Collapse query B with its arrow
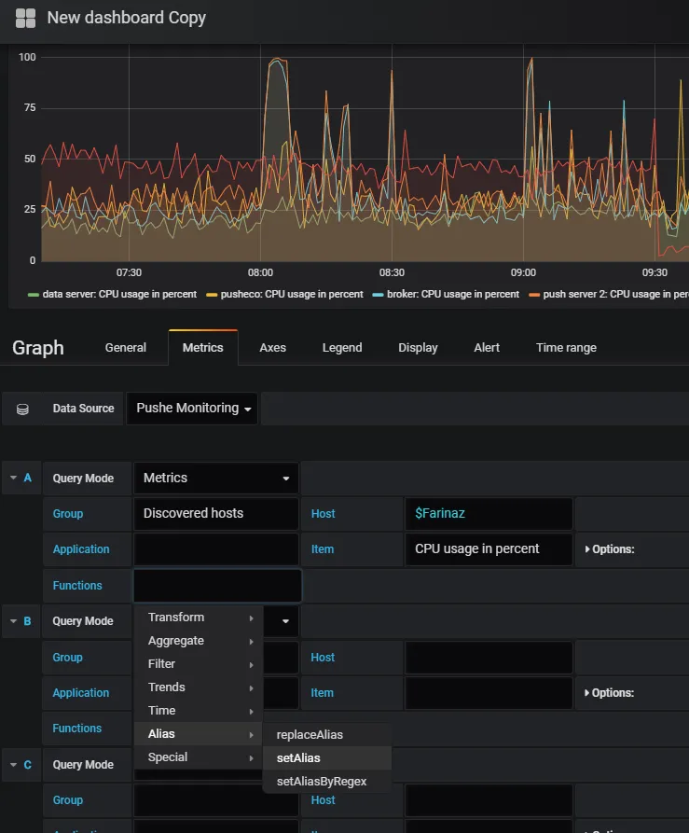Screen dimensions: 689x833 coord(13,620)
